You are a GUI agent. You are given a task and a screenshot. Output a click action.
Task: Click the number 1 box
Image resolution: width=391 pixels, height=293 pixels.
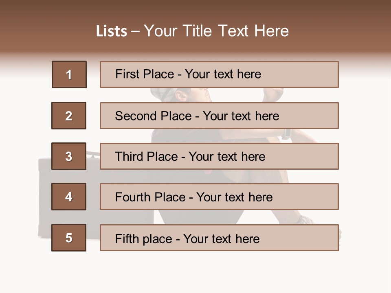pos(69,74)
